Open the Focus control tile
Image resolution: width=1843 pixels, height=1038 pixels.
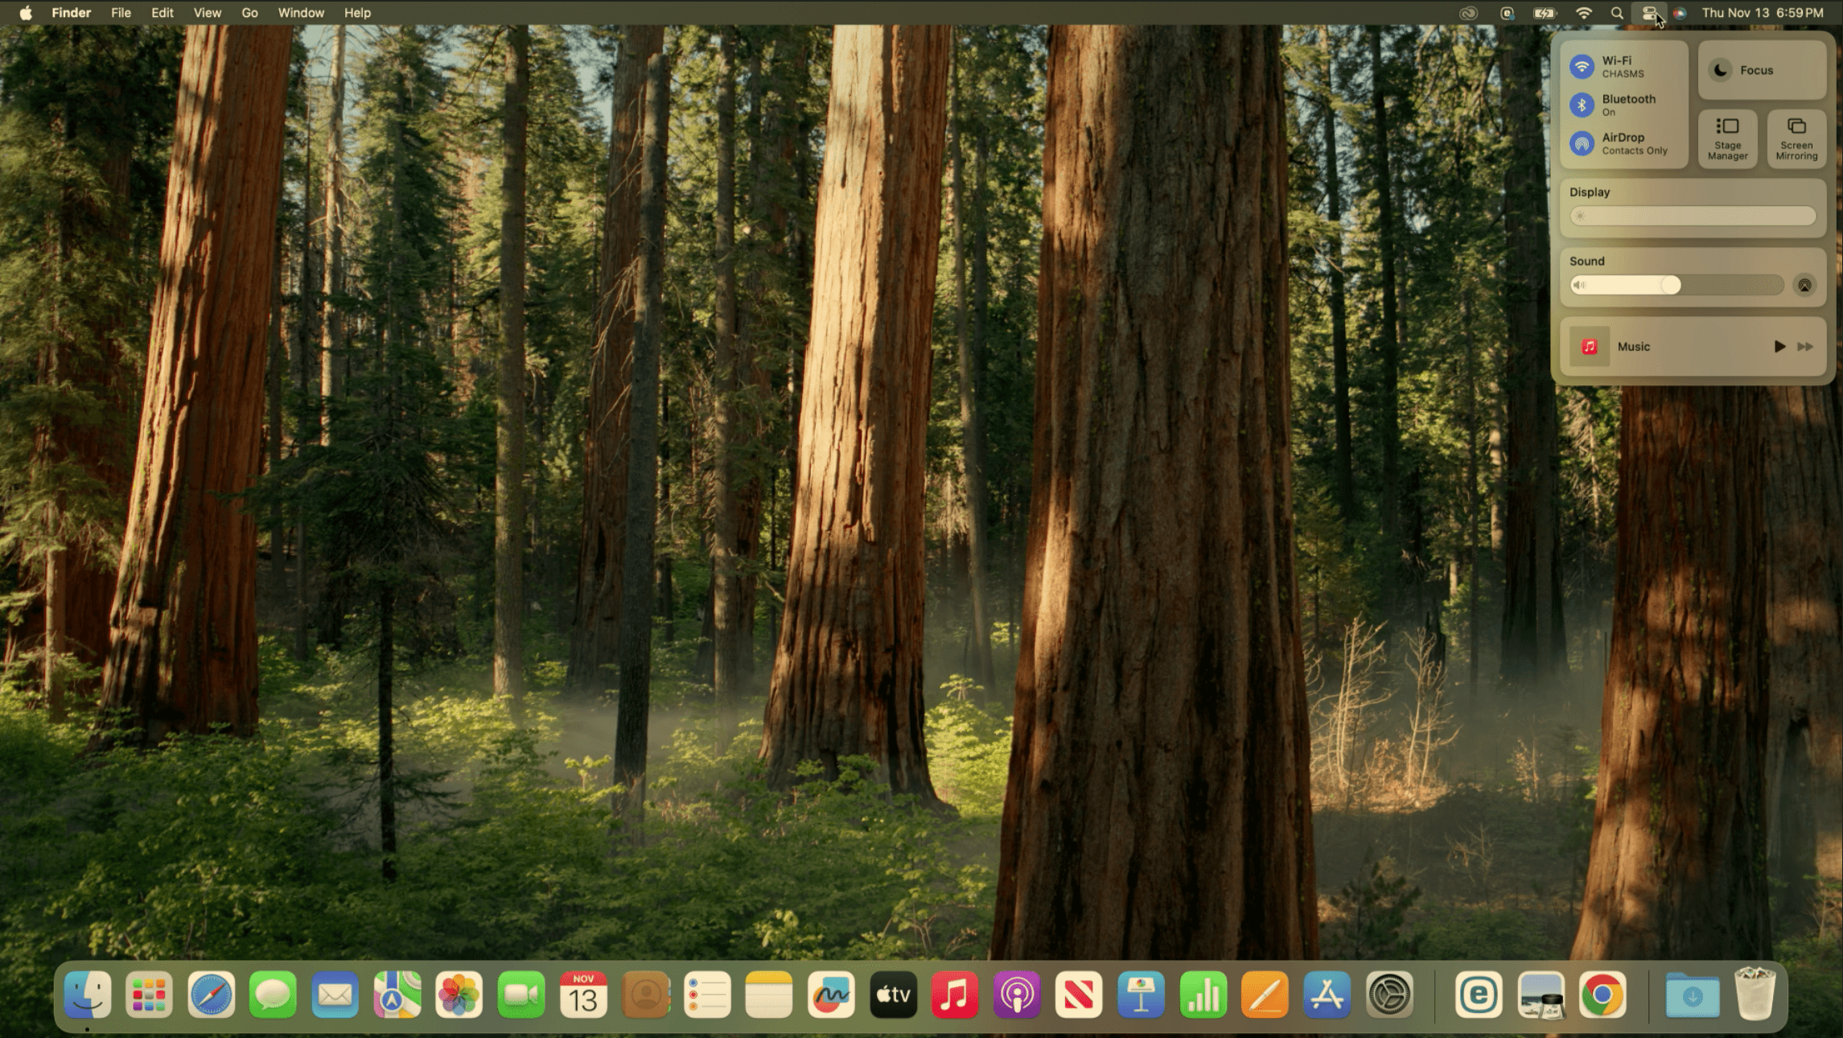(1761, 70)
